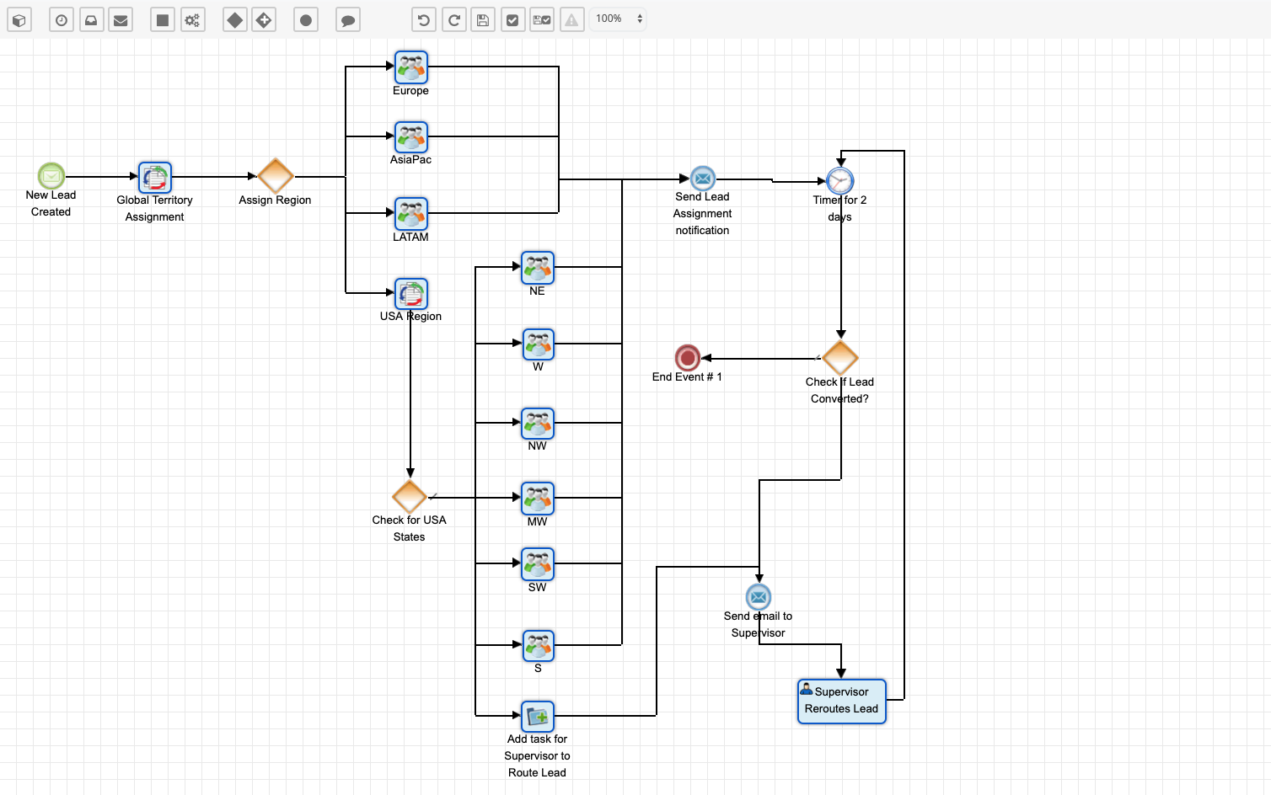This screenshot has width=1271, height=795.
Task: Select the LATAM assignment node
Action: click(411, 214)
